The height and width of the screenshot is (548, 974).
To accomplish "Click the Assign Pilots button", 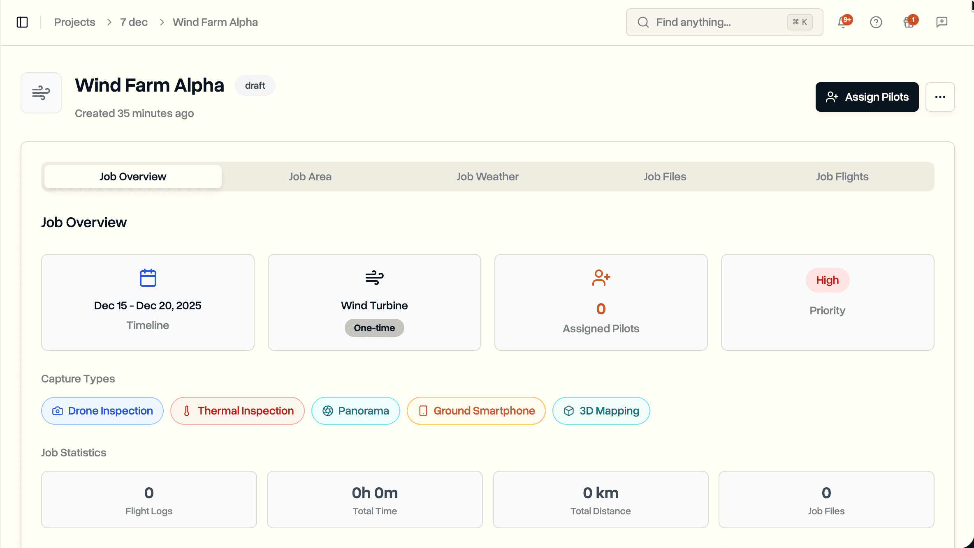I will [x=867, y=97].
